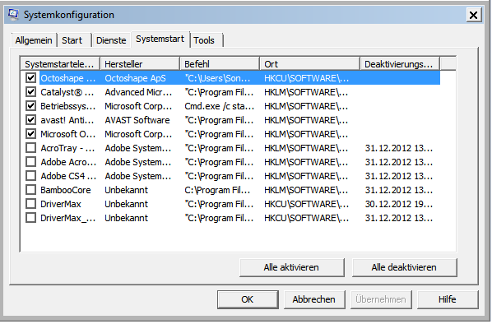Click the Betriebssys... entry name
Viewport: 492px width, 324px height.
click(x=67, y=106)
